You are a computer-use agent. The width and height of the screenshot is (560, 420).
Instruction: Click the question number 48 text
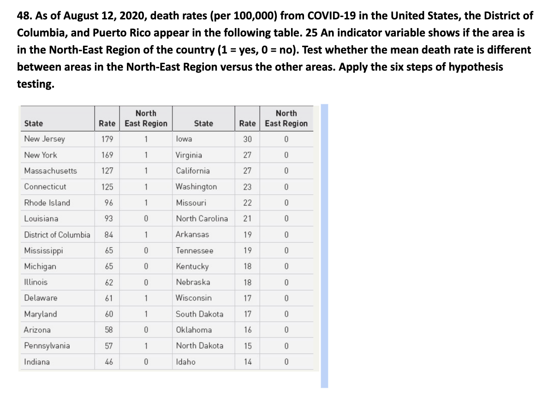pos(23,16)
